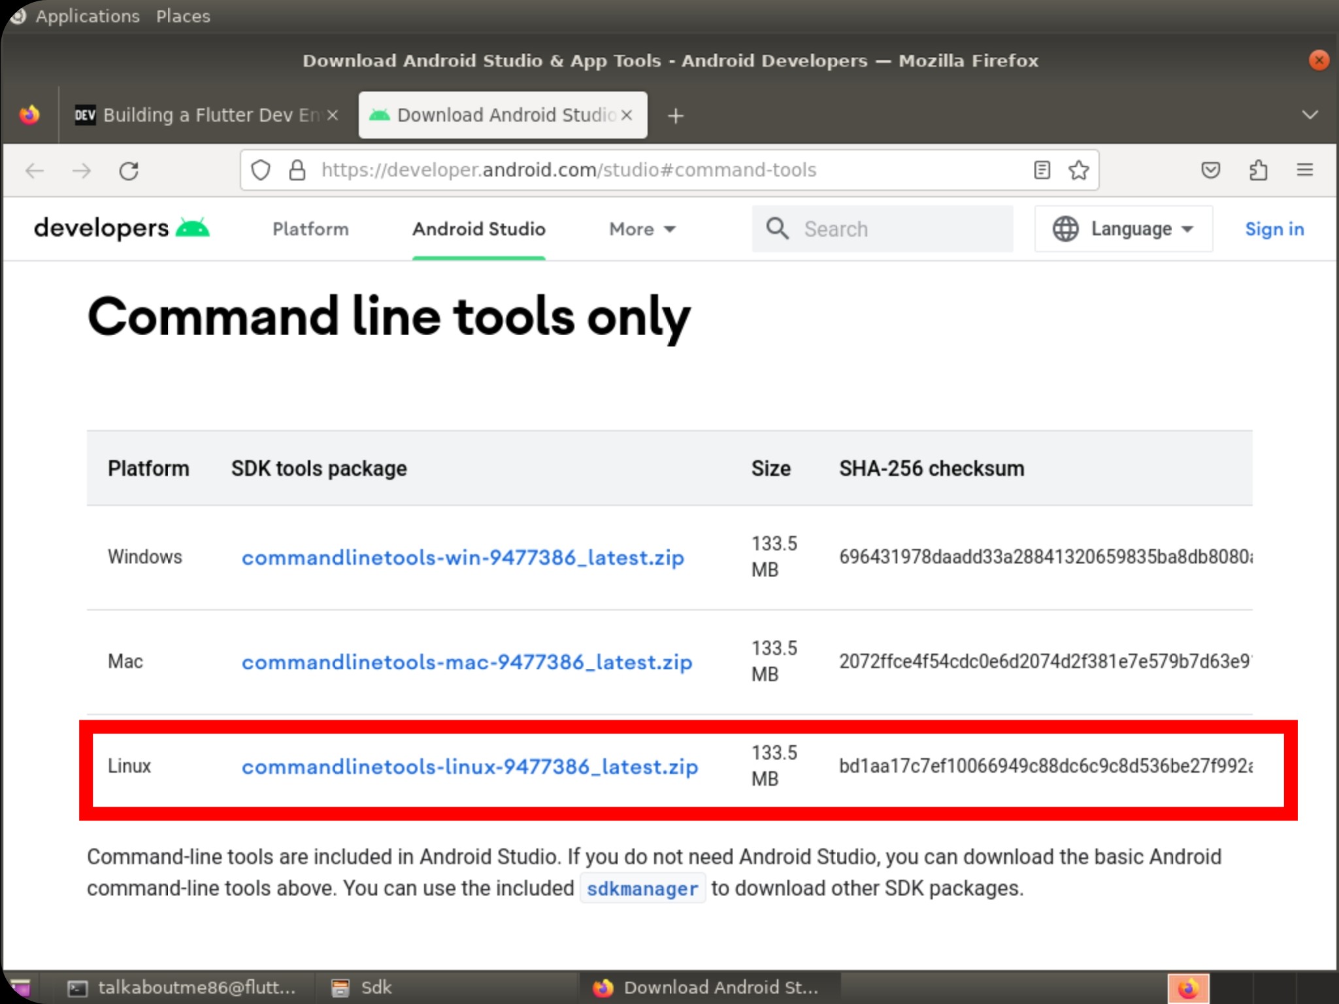The height and width of the screenshot is (1004, 1339).
Task: Open Sdk file manager in taskbar
Action: [363, 988]
